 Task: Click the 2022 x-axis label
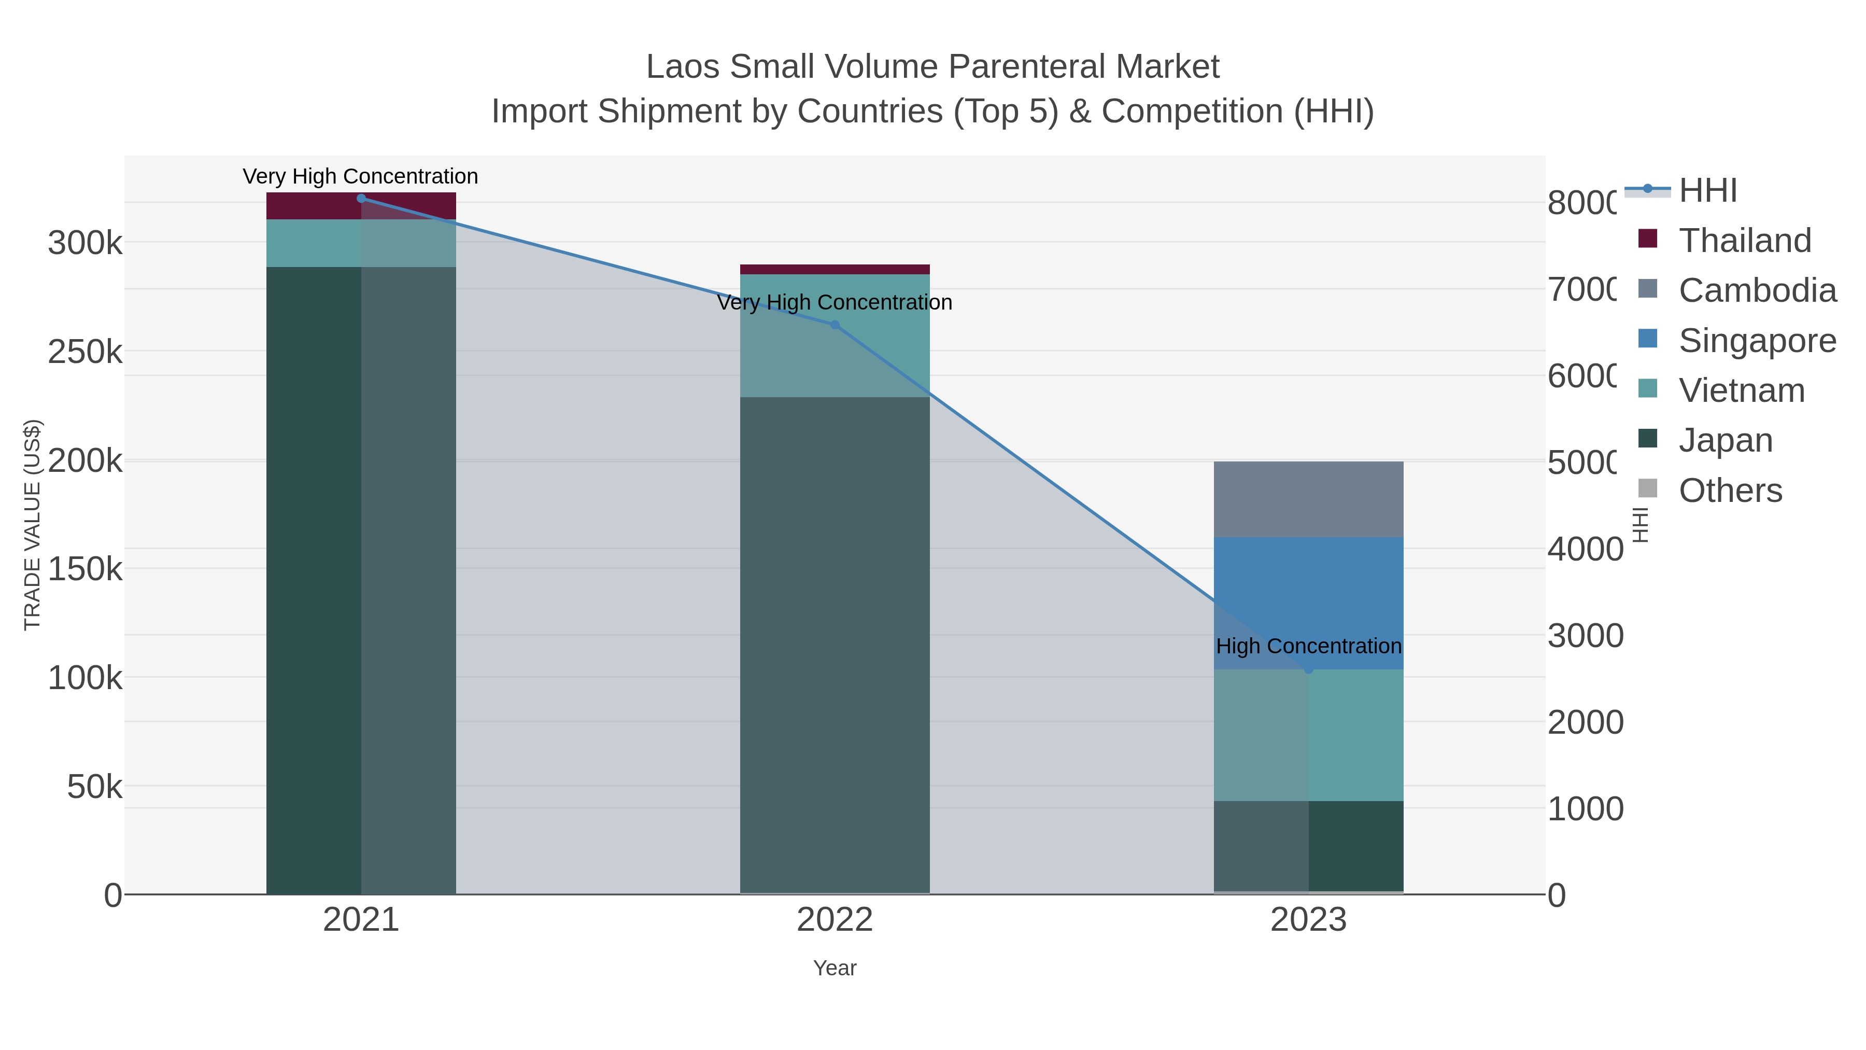(x=835, y=920)
